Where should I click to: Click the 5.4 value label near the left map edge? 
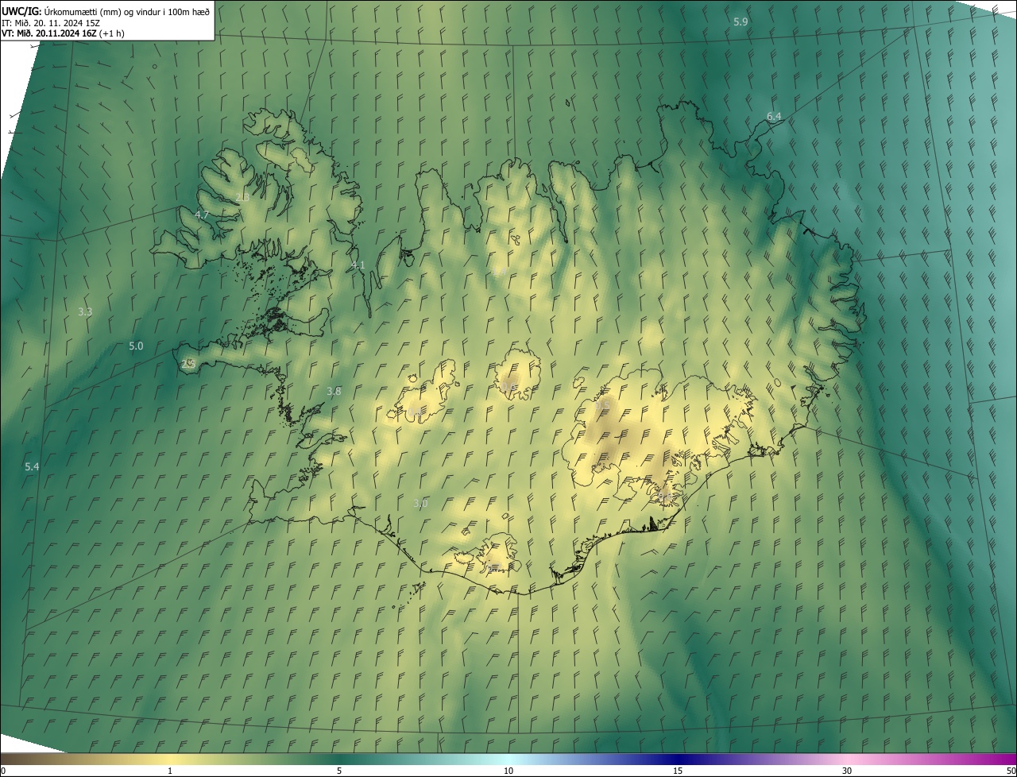point(32,467)
